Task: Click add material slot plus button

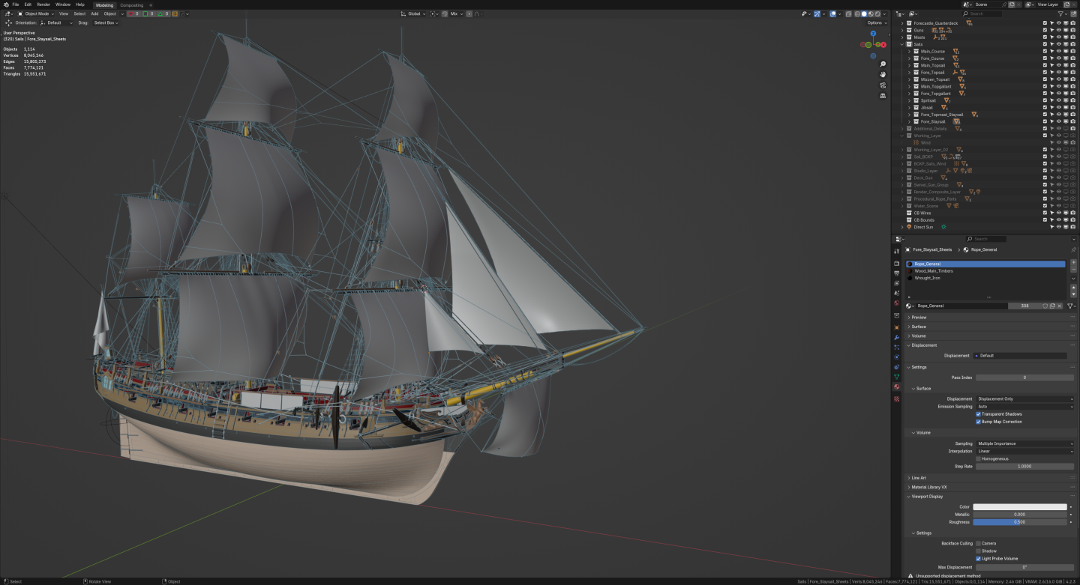Action: coord(1073,262)
